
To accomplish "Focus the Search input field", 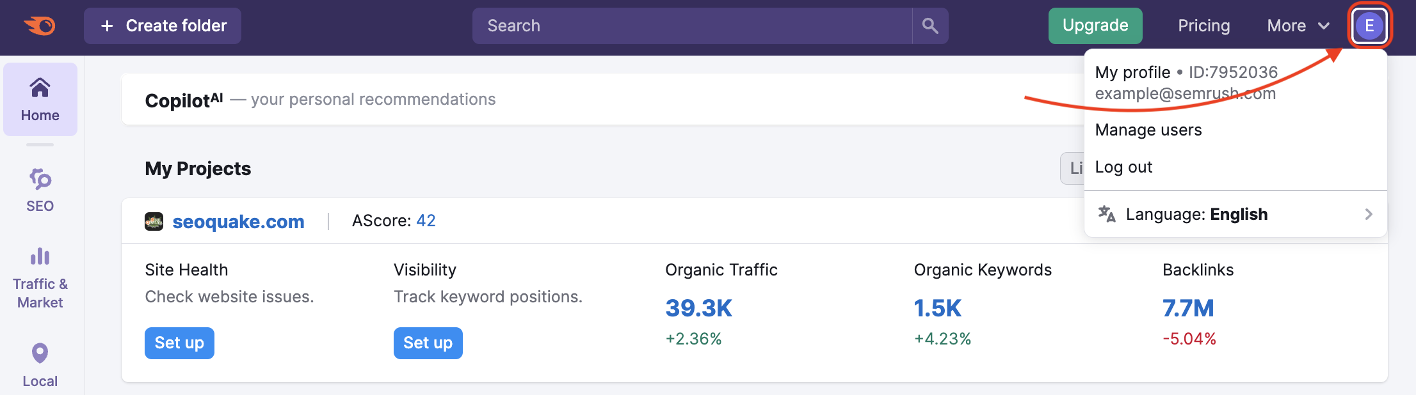I will click(x=691, y=26).
